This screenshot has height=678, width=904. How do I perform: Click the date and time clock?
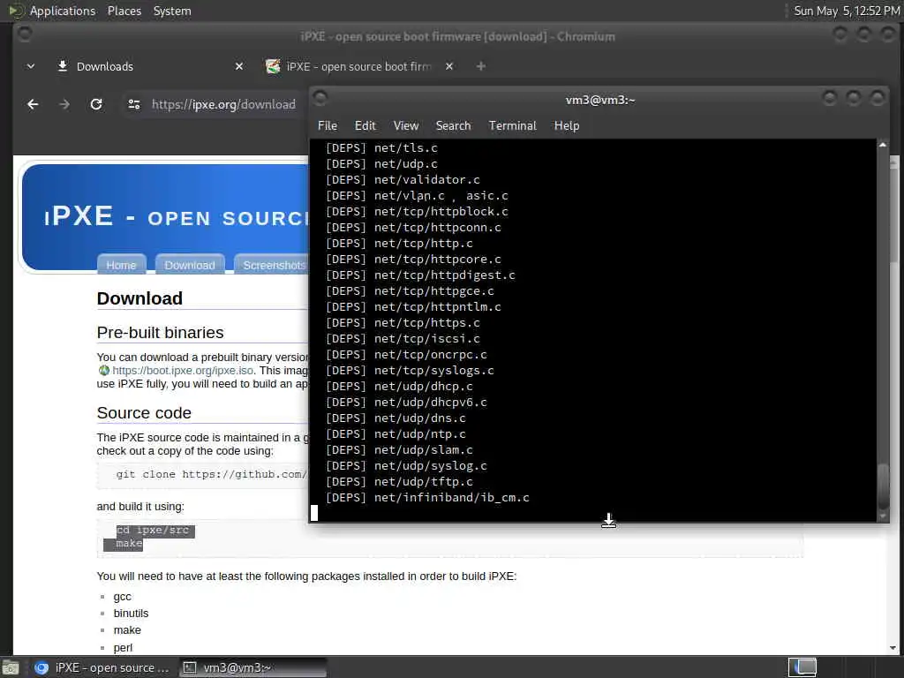click(x=847, y=11)
